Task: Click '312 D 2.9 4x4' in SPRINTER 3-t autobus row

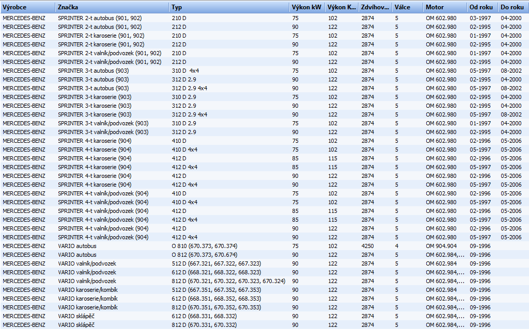Action: 189,88
